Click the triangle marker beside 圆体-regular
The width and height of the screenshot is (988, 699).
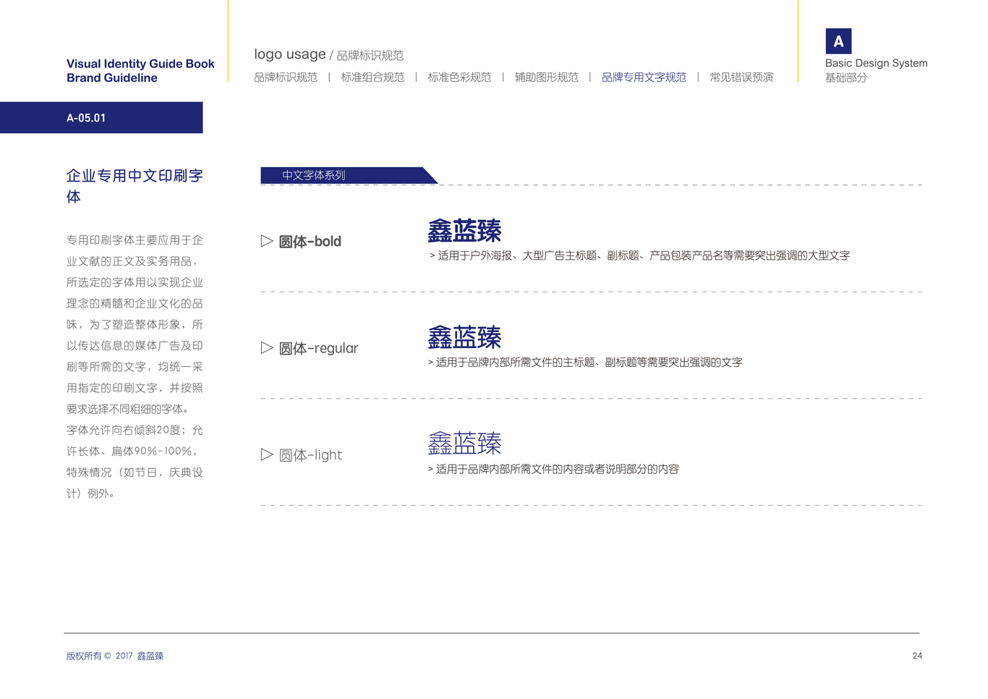coord(267,348)
